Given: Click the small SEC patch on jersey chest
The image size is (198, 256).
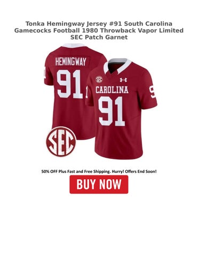Looking at the screenshot, I should tap(99, 79).
